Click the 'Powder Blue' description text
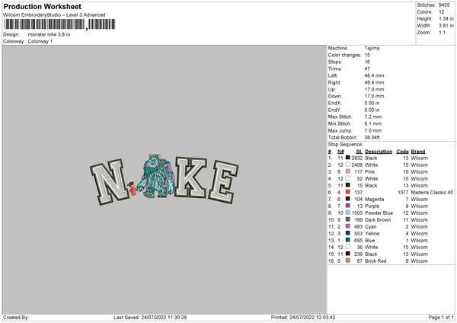 point(379,213)
